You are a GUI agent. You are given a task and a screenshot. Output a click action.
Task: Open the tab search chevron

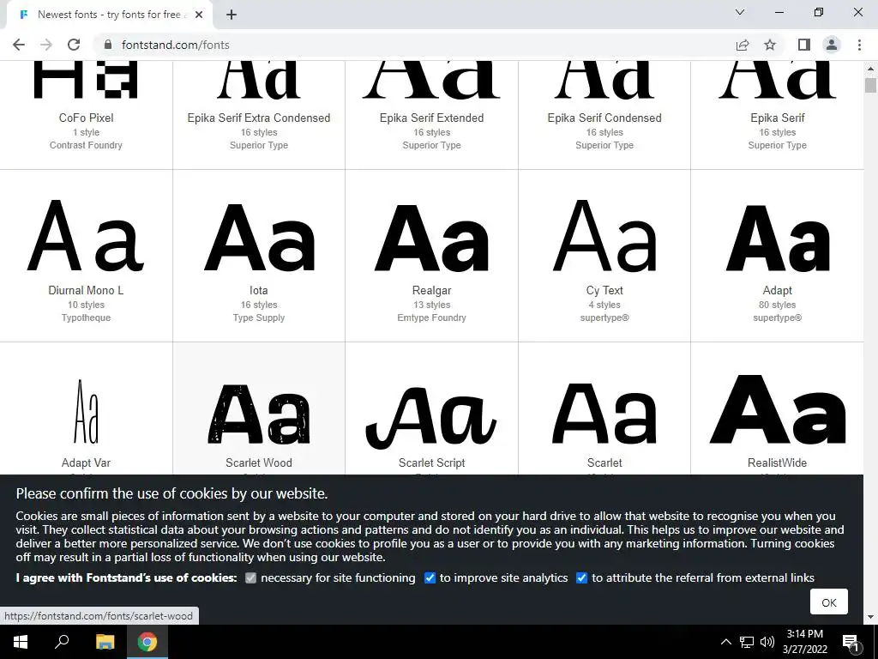tap(740, 12)
